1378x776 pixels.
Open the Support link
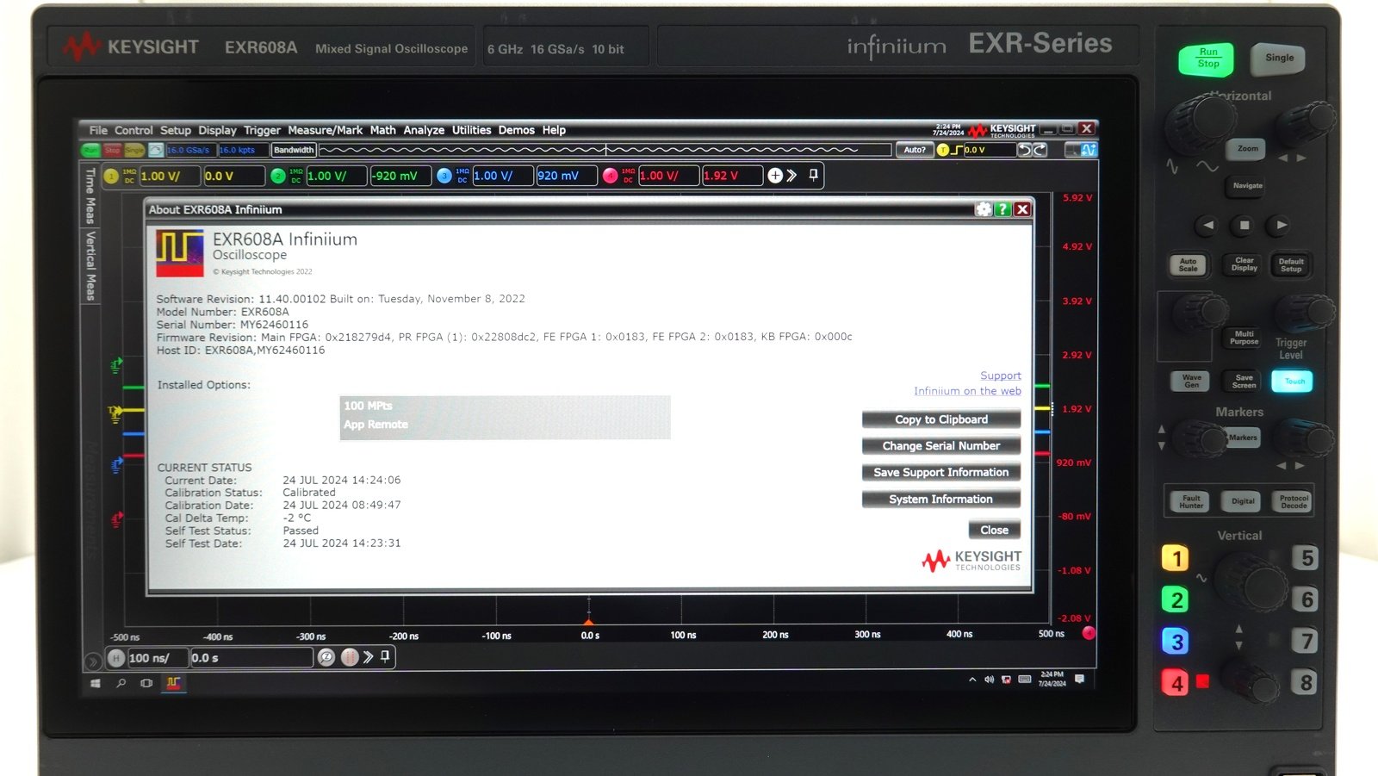pos(1000,376)
